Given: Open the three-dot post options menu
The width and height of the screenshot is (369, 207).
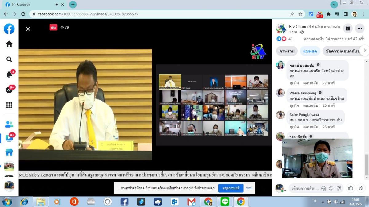Looking at the screenshot, I should coord(360,28).
